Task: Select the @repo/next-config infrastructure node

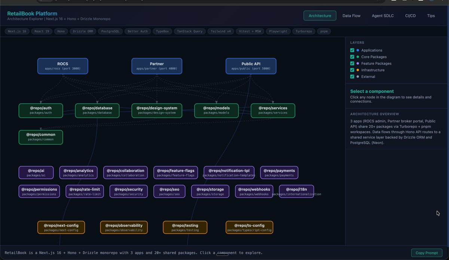Action: (x=61, y=227)
